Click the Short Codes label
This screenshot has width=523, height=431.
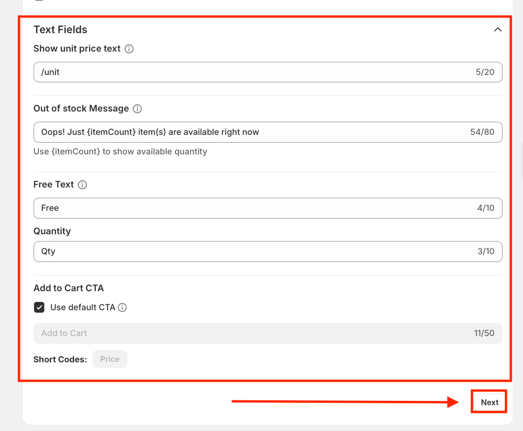[60, 359]
